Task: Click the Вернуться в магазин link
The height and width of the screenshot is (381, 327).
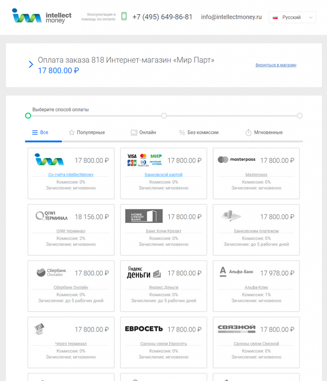Action: point(276,65)
